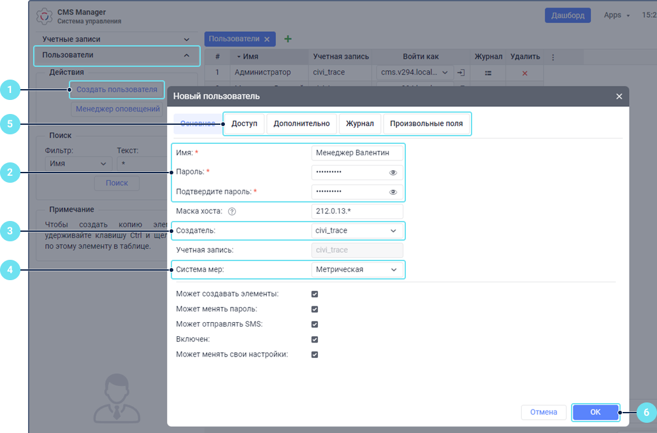Toggle the Может отправлять SMS checkbox

point(314,325)
